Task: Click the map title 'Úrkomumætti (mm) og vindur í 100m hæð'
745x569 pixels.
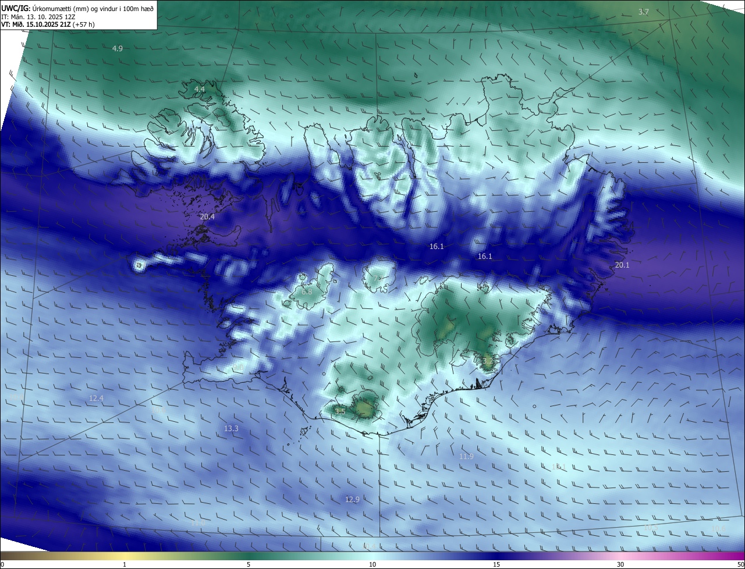Action: click(x=93, y=8)
